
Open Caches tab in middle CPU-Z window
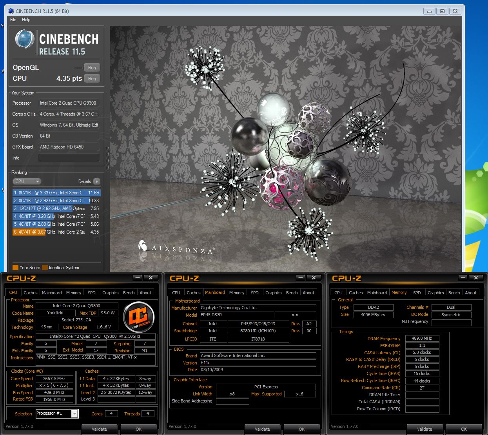194,293
